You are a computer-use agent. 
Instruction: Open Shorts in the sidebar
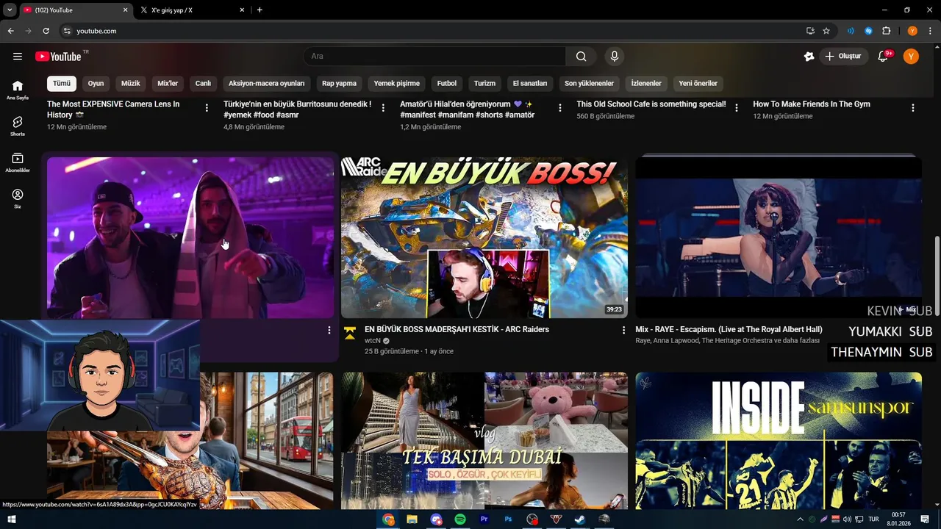pos(18,126)
